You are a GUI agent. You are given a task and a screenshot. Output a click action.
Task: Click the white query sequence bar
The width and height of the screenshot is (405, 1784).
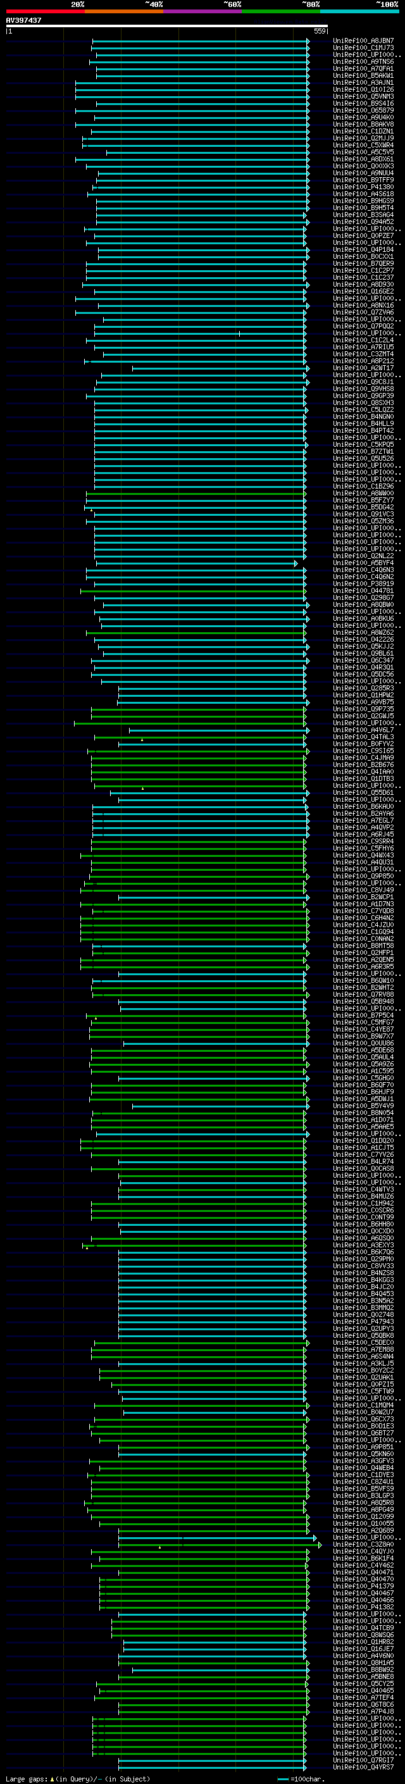coord(166,25)
